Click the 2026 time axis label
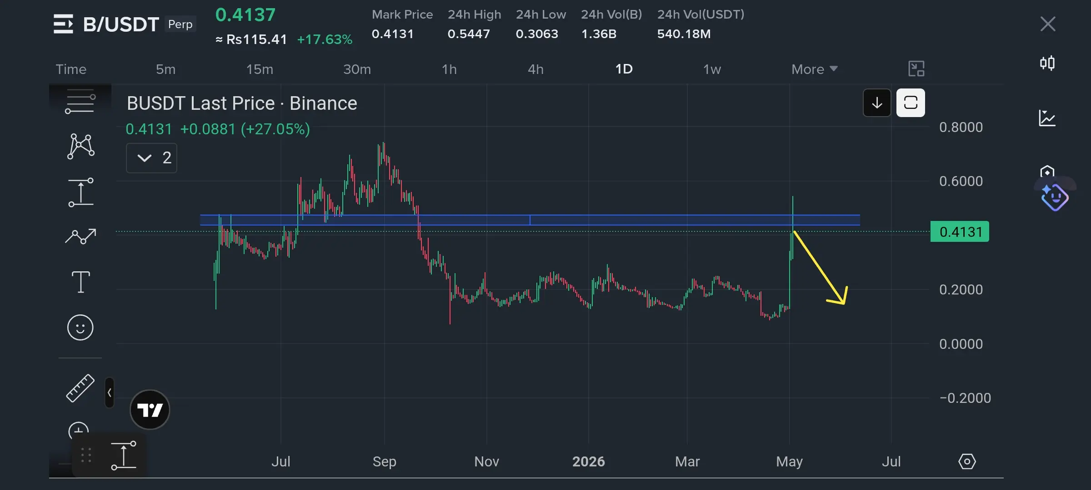 (589, 462)
